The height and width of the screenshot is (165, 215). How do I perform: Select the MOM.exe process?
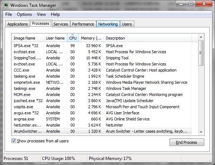click(x=101, y=95)
